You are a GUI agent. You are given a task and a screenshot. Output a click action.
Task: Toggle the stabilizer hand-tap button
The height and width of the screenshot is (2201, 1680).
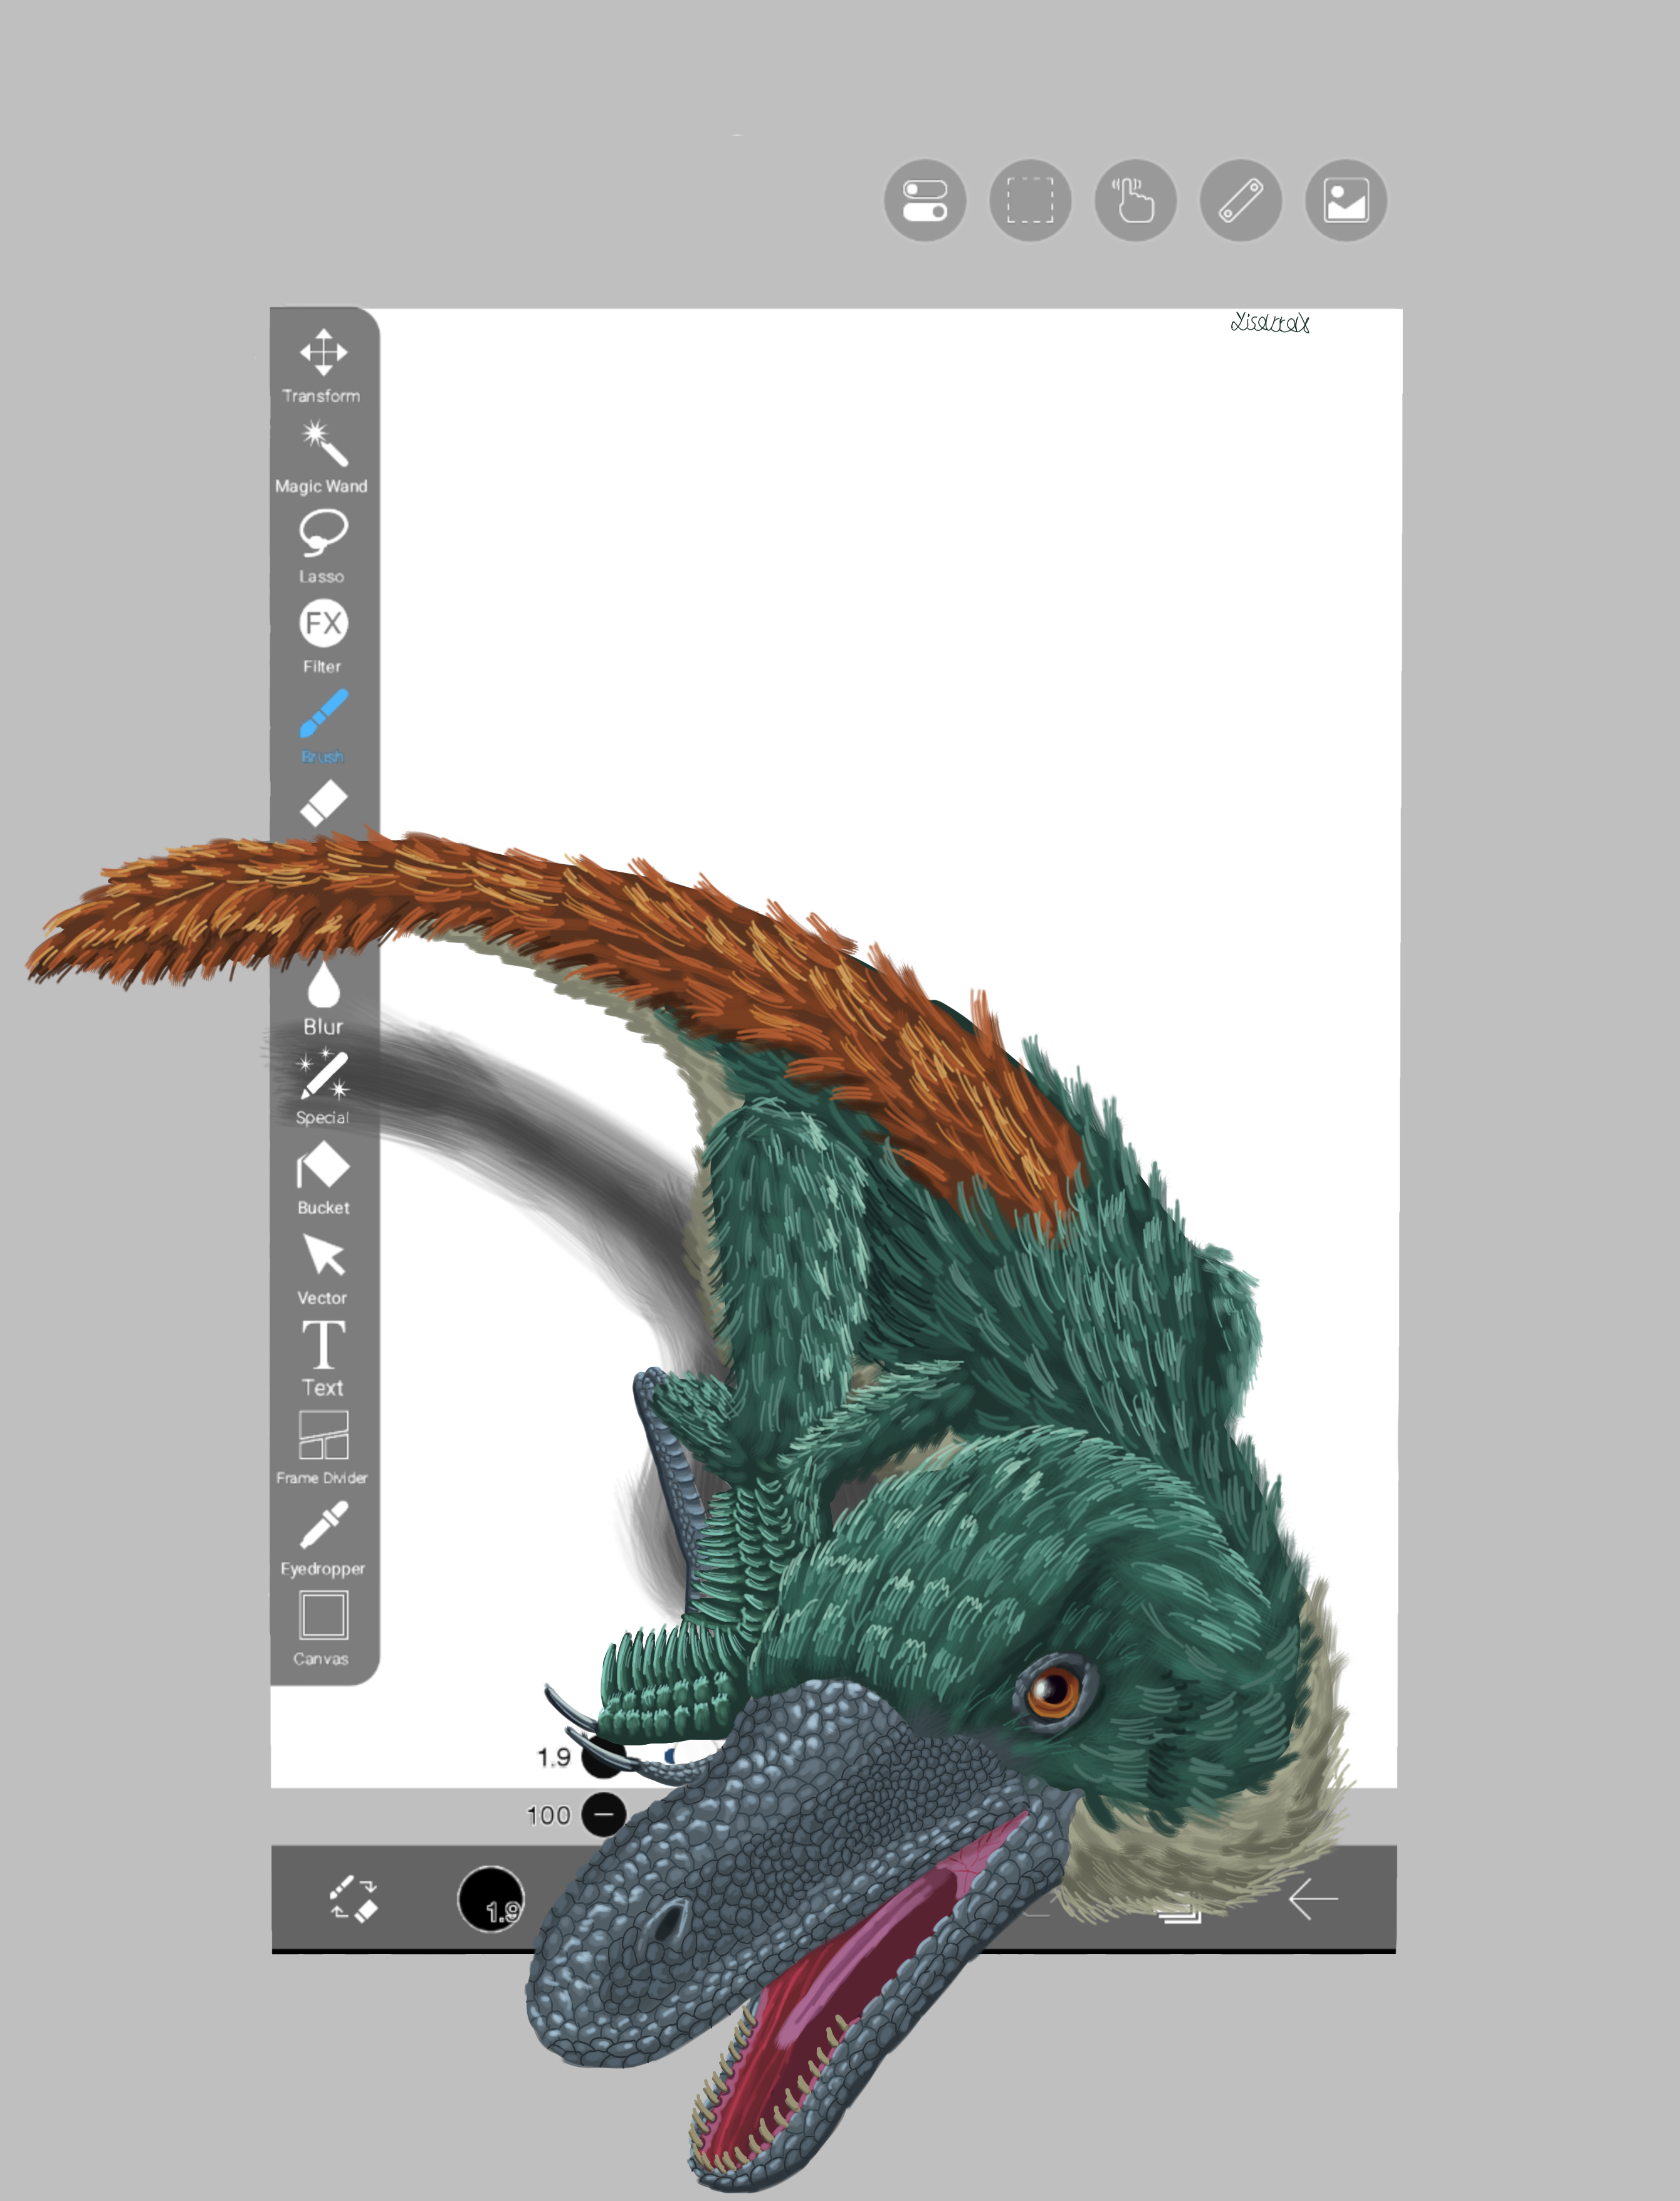[1135, 200]
